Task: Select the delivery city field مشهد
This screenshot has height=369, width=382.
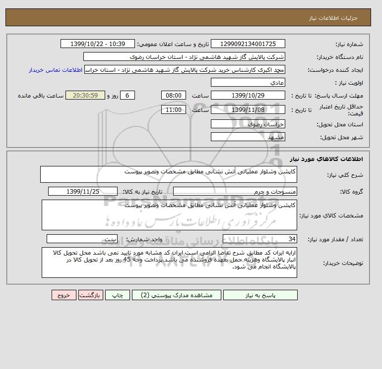Action: coord(248,137)
